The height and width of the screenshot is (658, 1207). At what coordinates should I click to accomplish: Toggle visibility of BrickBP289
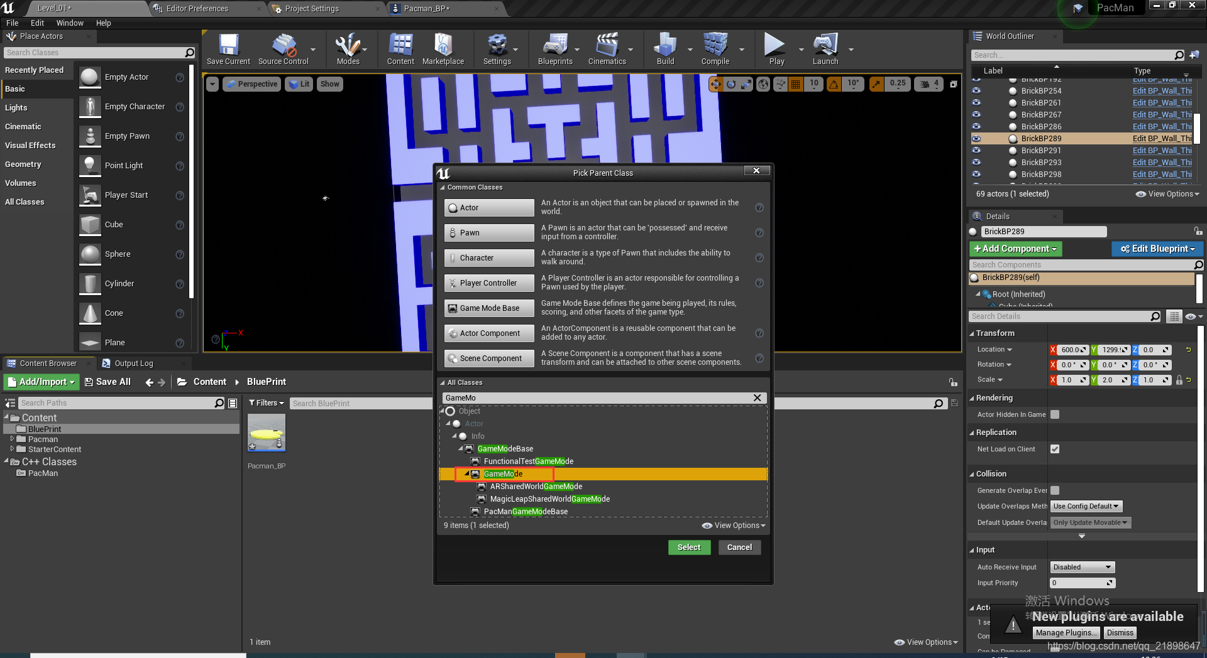tap(976, 139)
